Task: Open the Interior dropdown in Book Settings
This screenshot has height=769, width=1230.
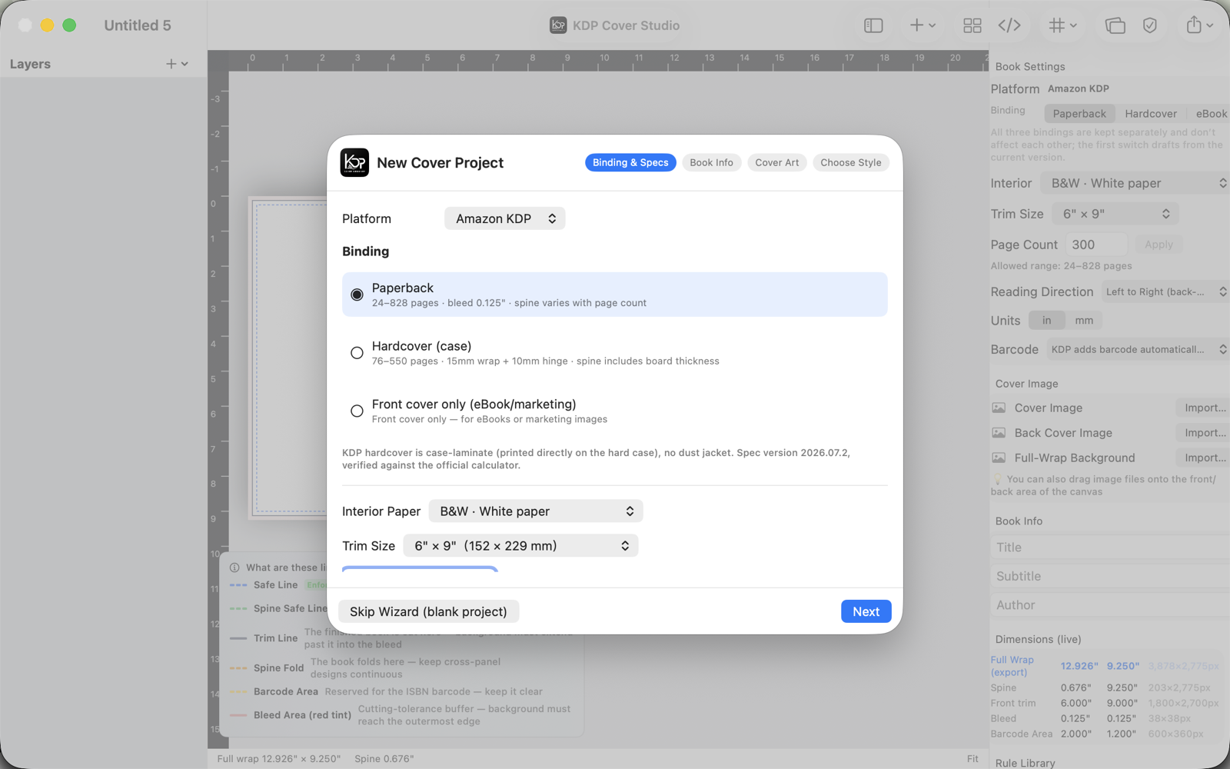Action: (1135, 183)
